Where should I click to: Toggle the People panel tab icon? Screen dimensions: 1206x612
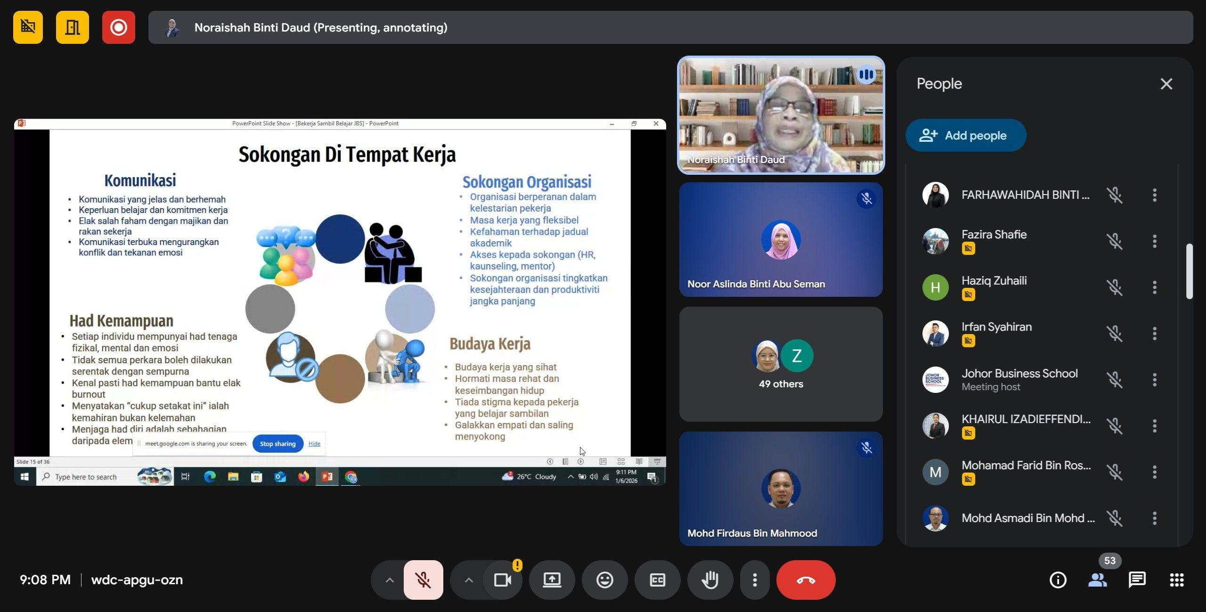(1097, 580)
